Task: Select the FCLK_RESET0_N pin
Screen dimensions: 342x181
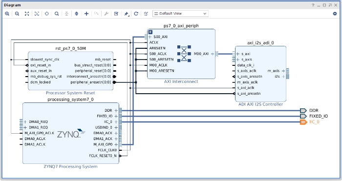Action: click(103, 156)
